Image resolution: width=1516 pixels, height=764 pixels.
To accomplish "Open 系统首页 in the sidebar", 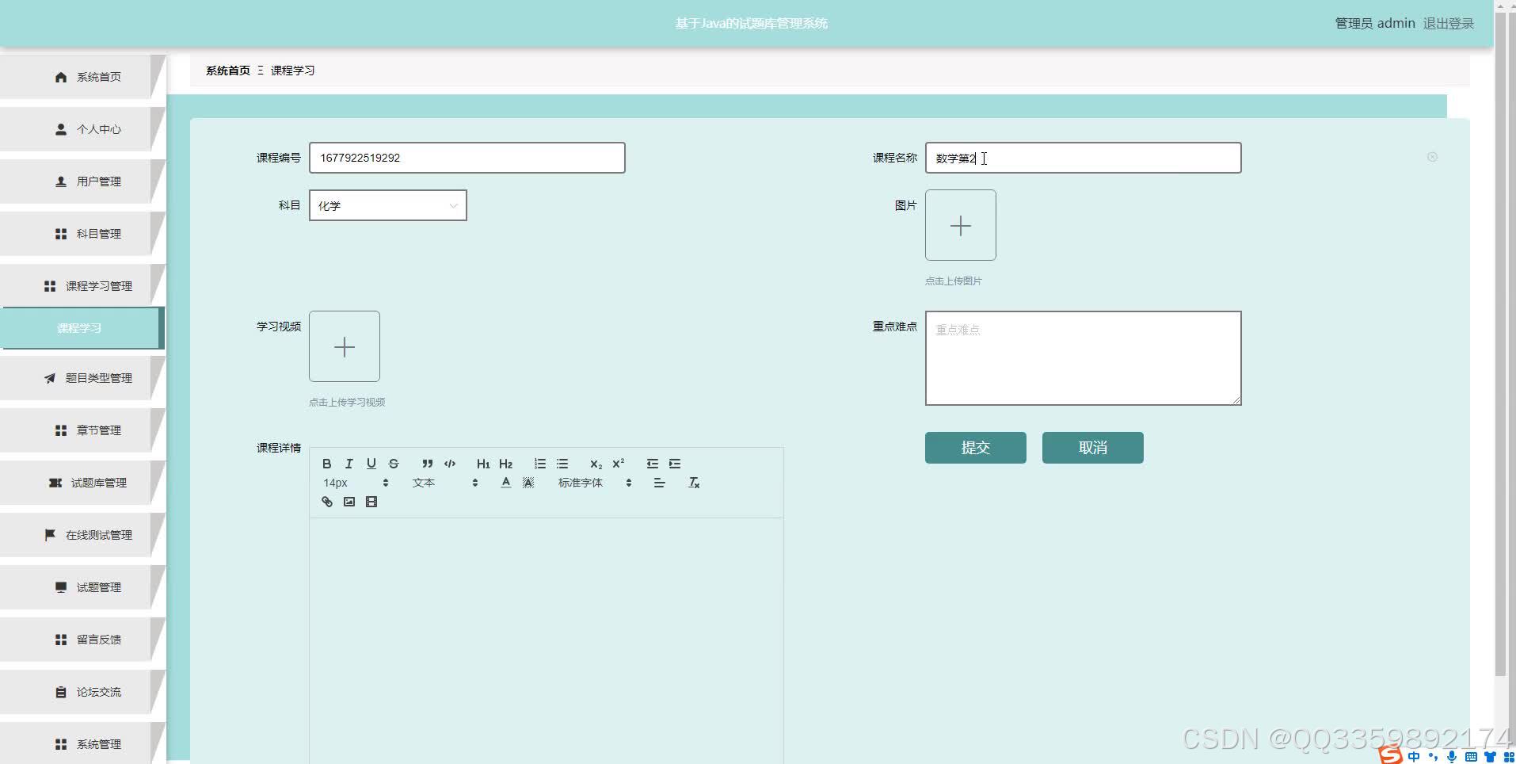I will (x=82, y=77).
